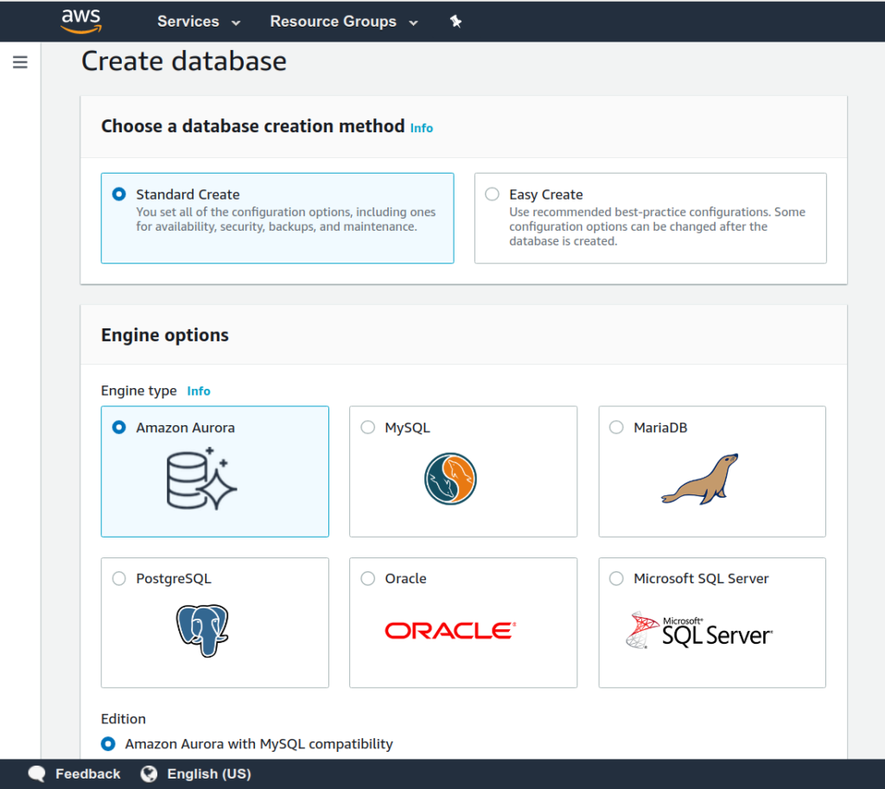
Task: Click the MySQL dolphin logo
Action: (450, 479)
